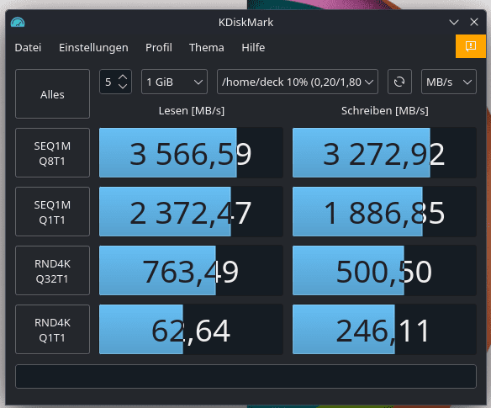Expand the /home/deck storage path dropdown
The height and width of the screenshot is (408, 491).
[x=298, y=82]
